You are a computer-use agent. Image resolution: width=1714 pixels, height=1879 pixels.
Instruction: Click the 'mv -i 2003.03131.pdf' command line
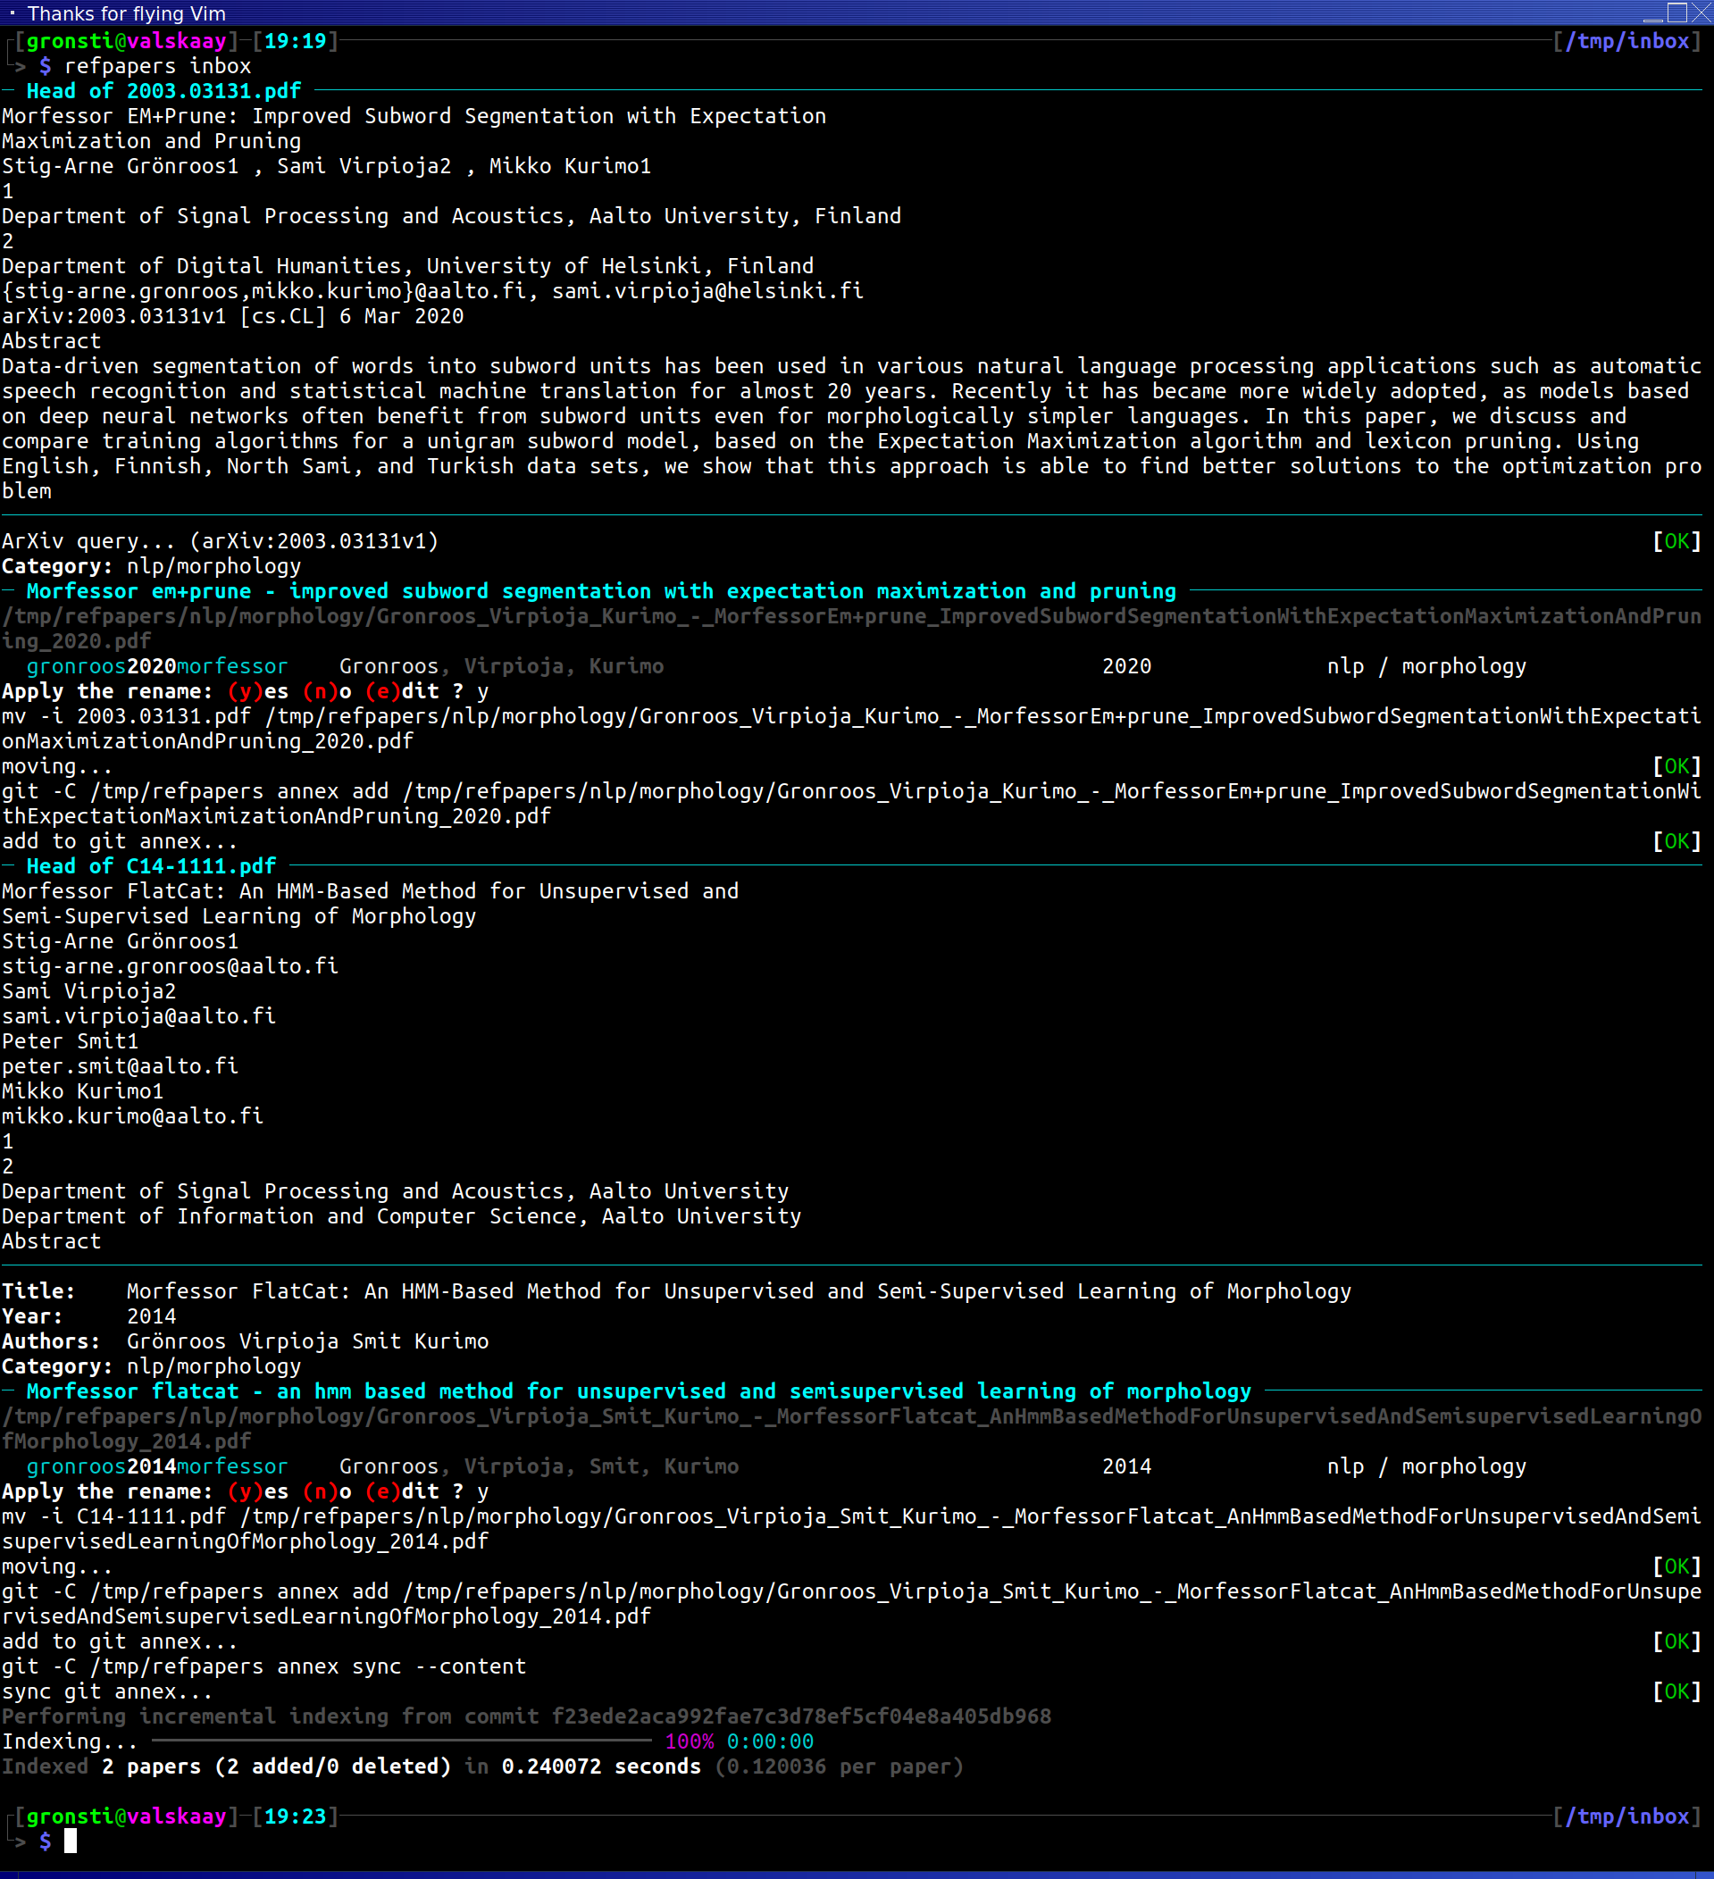[x=851, y=729]
